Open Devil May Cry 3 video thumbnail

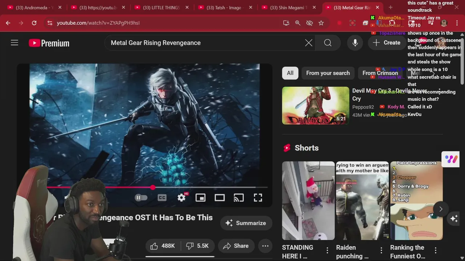[316, 105]
